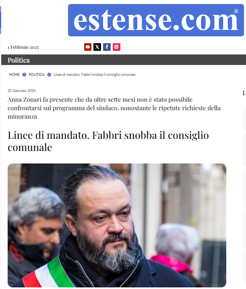This screenshot has height=289, width=246.
Task: Go to HOME via breadcrumb
Action: pos(14,74)
